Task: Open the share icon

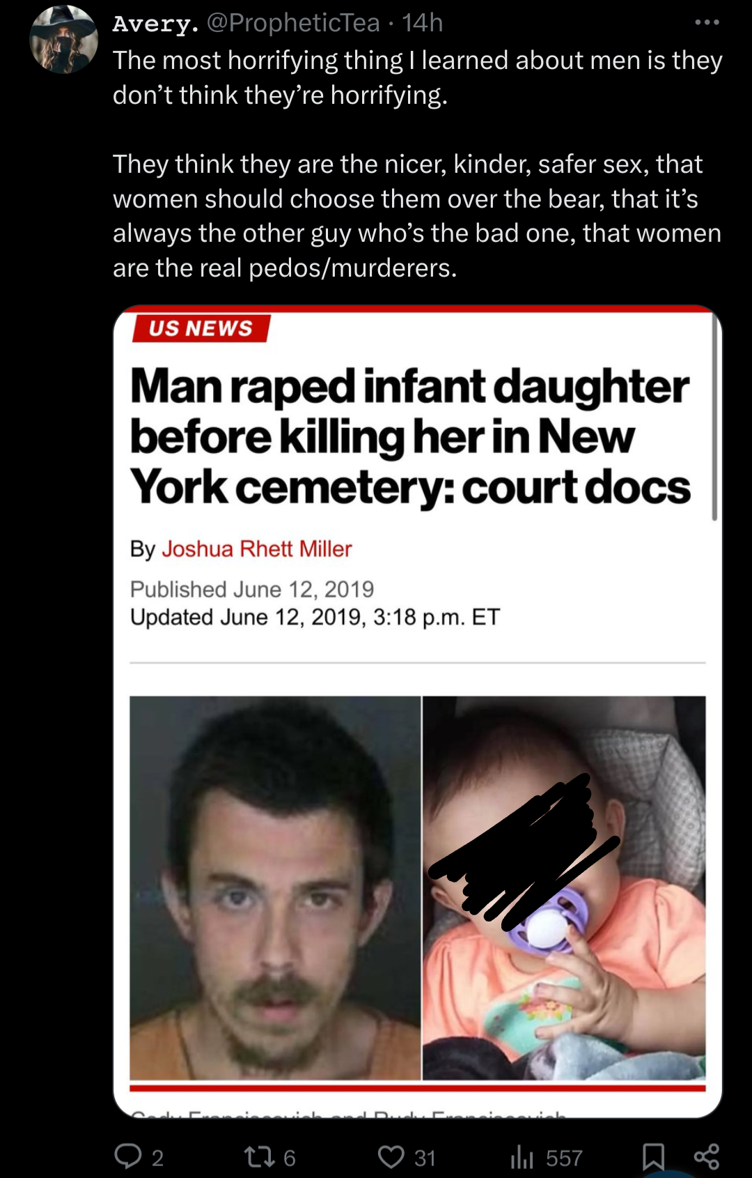Action: [x=707, y=1156]
